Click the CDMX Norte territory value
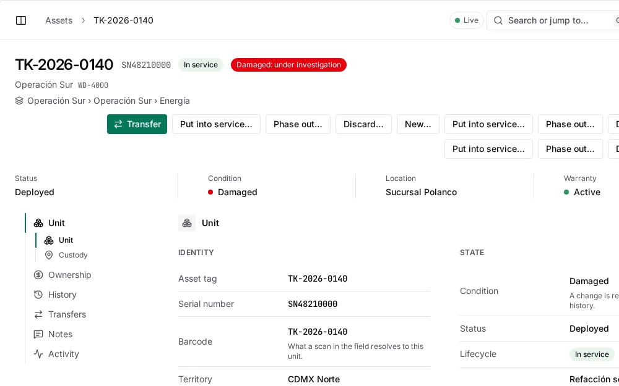 tap(314, 379)
